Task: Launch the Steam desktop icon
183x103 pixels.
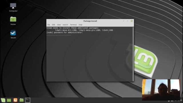Action: pos(13,34)
